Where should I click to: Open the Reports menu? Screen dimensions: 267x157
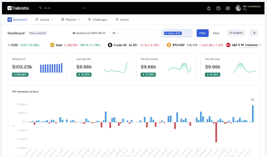pyautogui.click(x=71, y=19)
